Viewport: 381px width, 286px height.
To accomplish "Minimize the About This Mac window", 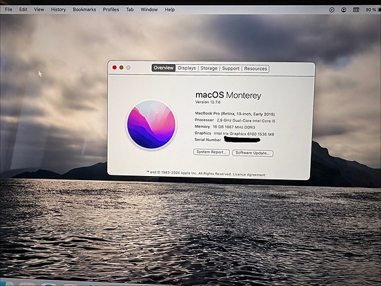I will click(121, 68).
